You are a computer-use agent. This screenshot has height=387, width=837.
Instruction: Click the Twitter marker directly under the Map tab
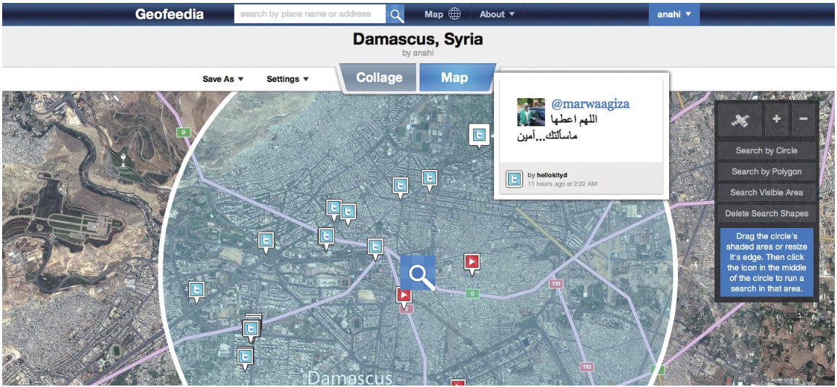pos(429,179)
